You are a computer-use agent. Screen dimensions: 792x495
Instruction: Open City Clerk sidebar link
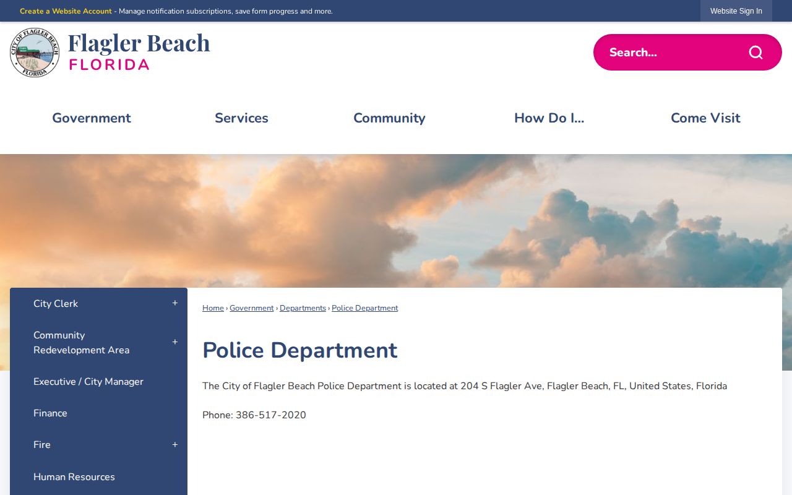coord(56,303)
